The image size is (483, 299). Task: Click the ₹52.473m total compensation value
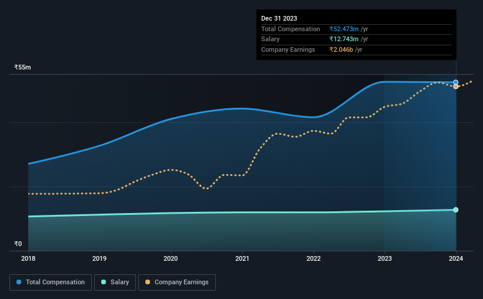344,29
